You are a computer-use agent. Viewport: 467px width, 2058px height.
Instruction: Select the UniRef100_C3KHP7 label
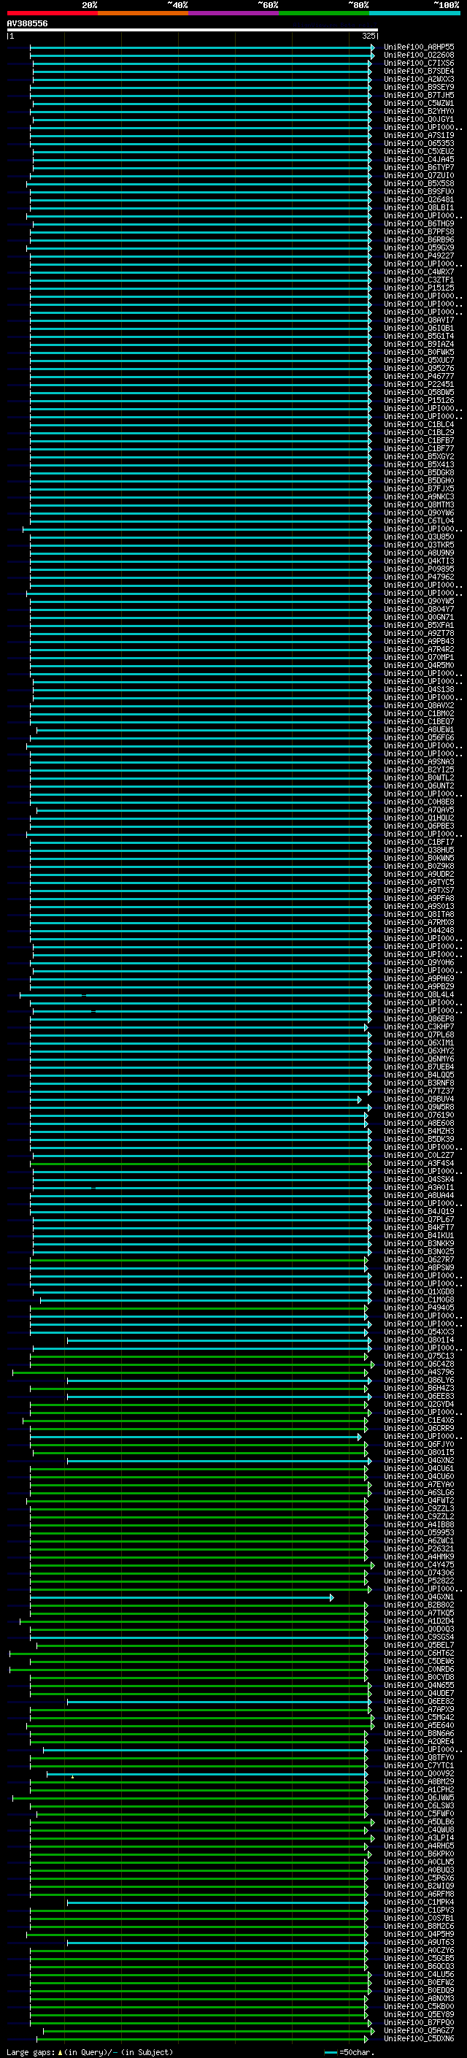point(418,1026)
